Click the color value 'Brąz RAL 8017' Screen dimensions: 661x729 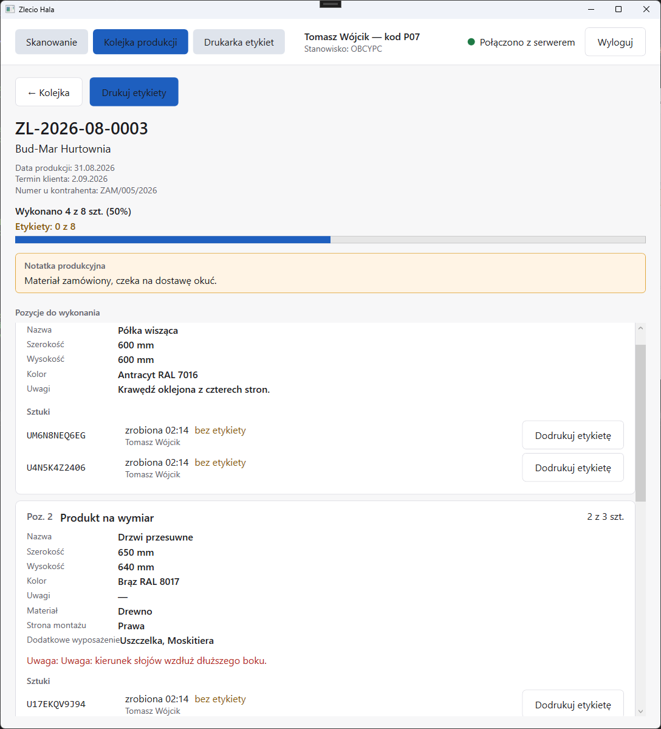click(149, 582)
